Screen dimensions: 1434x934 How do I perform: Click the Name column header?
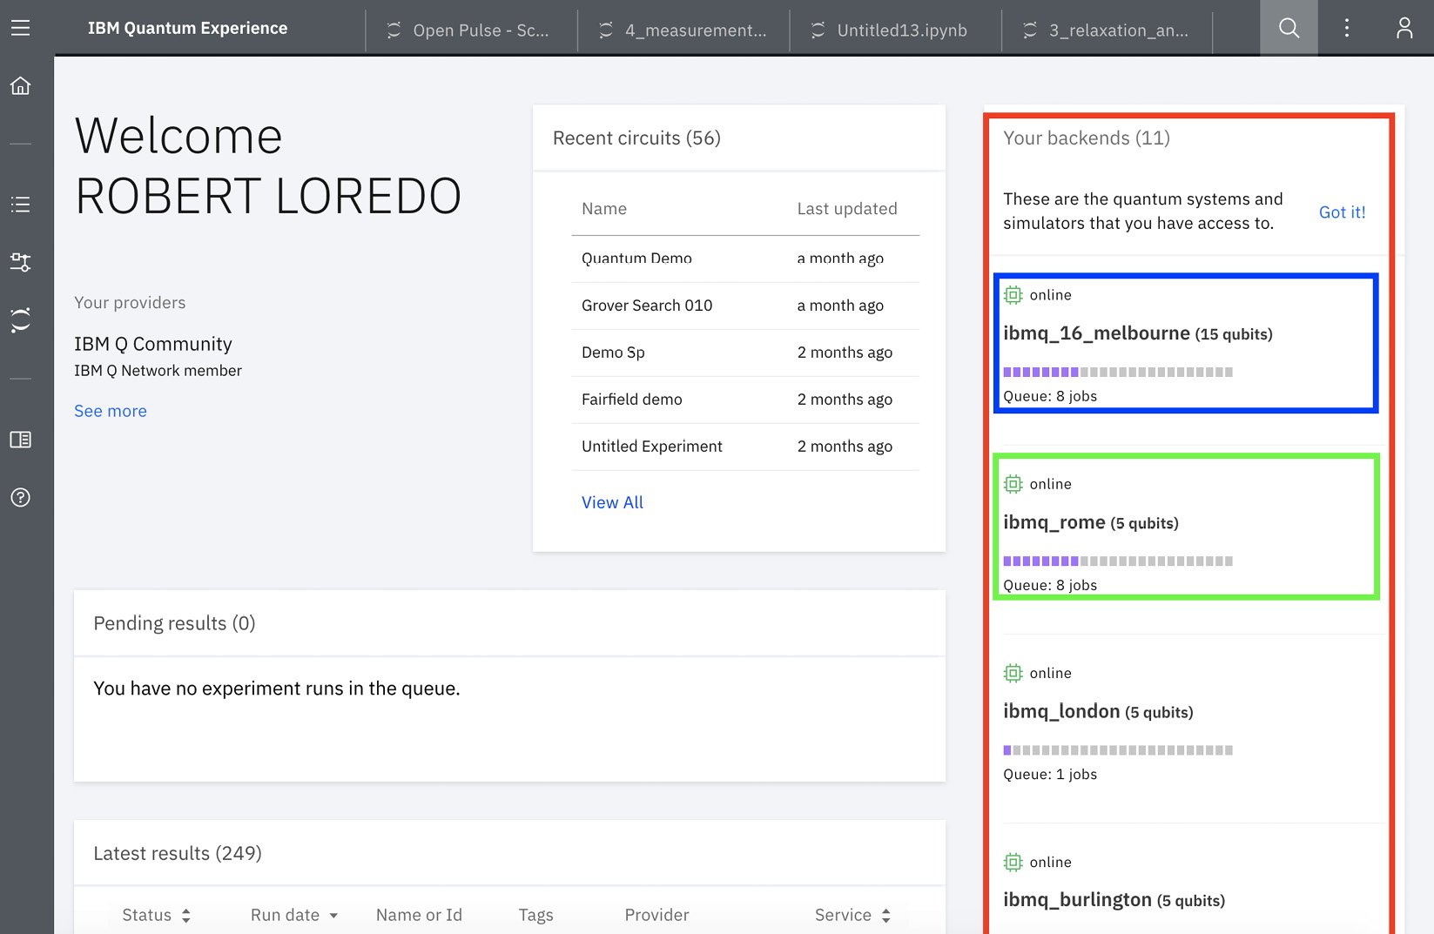(604, 209)
